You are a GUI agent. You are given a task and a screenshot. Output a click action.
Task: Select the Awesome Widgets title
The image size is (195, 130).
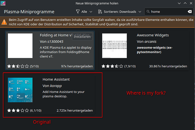153,35
